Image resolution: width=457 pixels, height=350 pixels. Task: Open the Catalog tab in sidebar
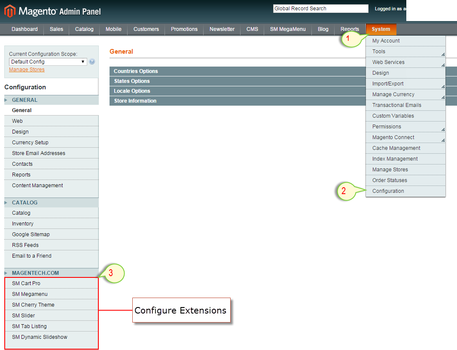51,213
